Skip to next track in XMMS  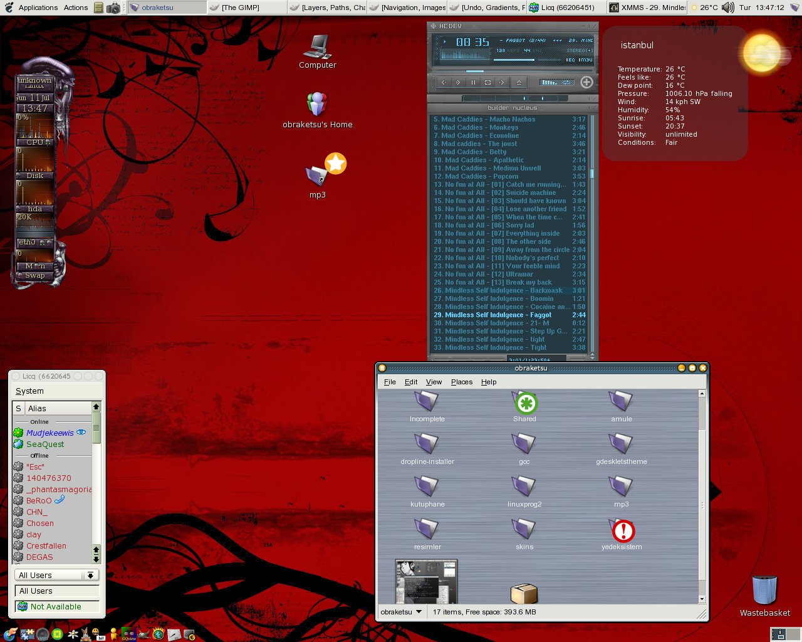coord(501,83)
